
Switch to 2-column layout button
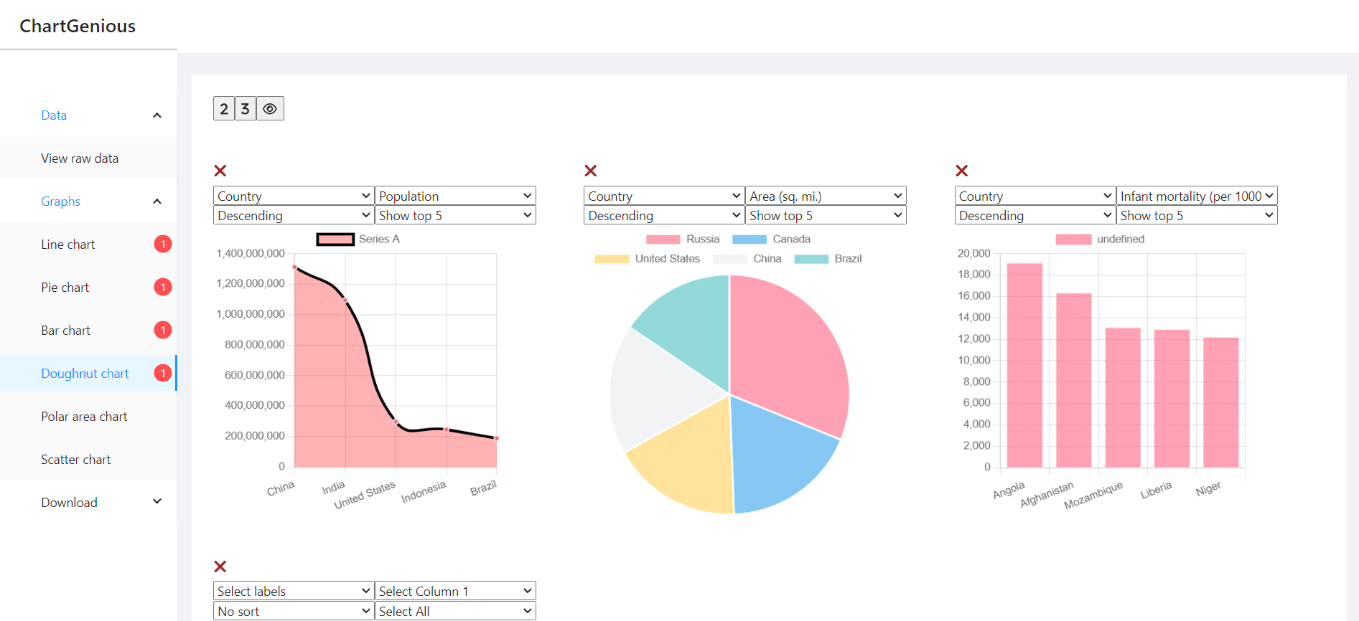tap(224, 108)
